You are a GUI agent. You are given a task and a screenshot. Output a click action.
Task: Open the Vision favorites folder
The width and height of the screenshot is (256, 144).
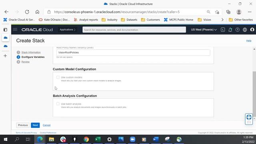coord(204,20)
